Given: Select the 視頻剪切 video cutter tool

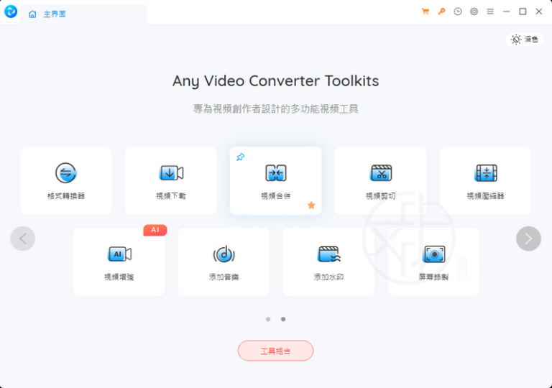Looking at the screenshot, I should (380, 180).
